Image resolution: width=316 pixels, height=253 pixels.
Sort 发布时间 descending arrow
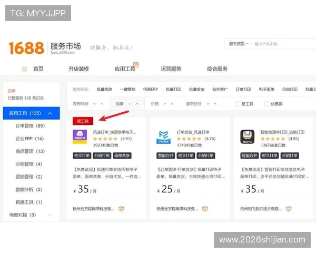[x=94, y=104]
